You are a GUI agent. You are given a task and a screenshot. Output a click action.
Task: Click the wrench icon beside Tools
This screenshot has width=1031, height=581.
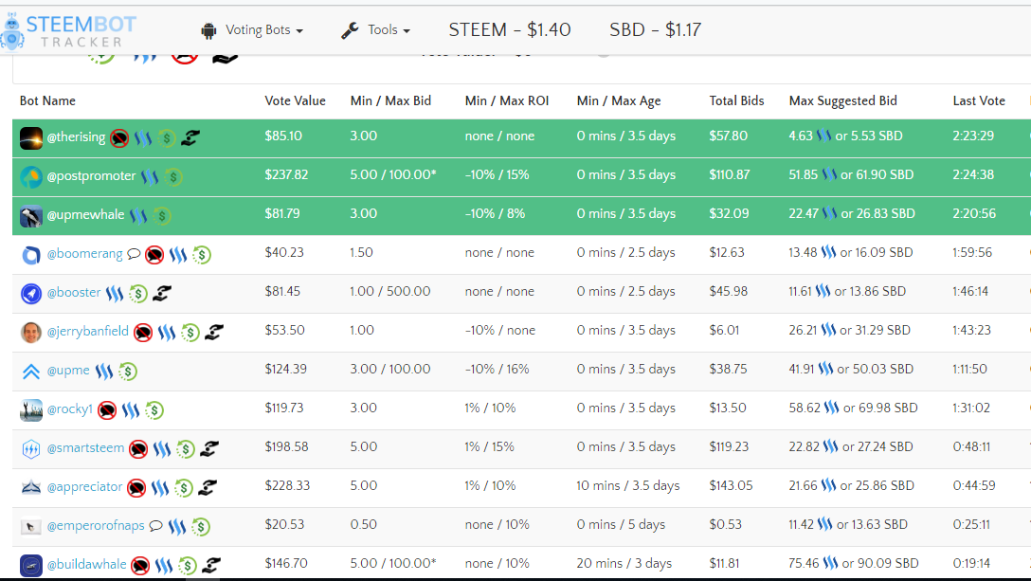click(350, 30)
